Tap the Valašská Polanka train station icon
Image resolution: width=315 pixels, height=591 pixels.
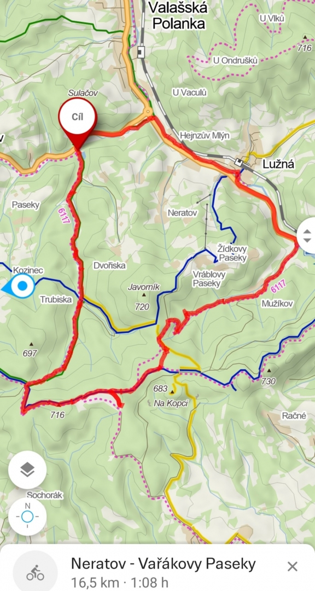coord(141,51)
